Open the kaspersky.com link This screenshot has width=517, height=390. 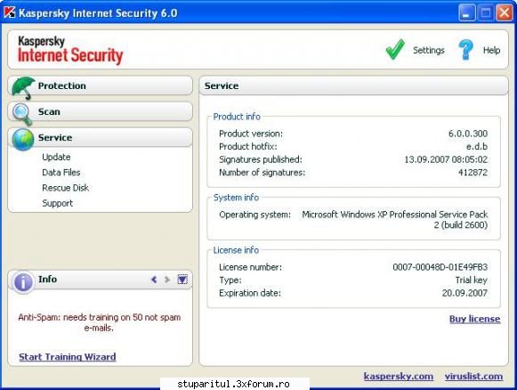(399, 376)
